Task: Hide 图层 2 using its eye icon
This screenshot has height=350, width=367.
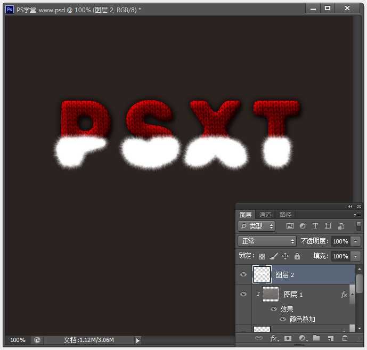Action: click(244, 275)
